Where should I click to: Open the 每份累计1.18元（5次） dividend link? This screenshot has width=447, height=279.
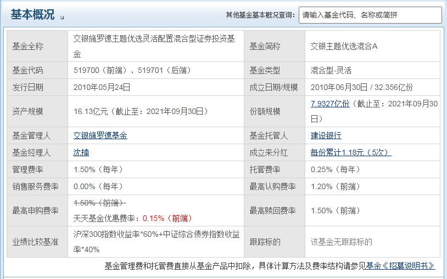pos(351,152)
